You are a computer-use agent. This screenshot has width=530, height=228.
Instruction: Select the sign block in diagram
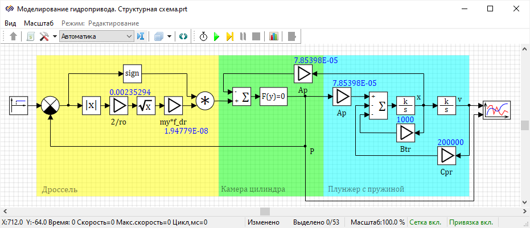click(132, 73)
